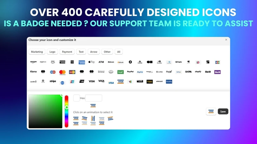Open the Text category tab
Viewport: 257px width, 144px height.
click(x=81, y=52)
